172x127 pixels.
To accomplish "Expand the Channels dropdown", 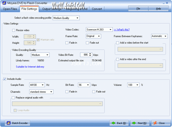I will (41, 92).
